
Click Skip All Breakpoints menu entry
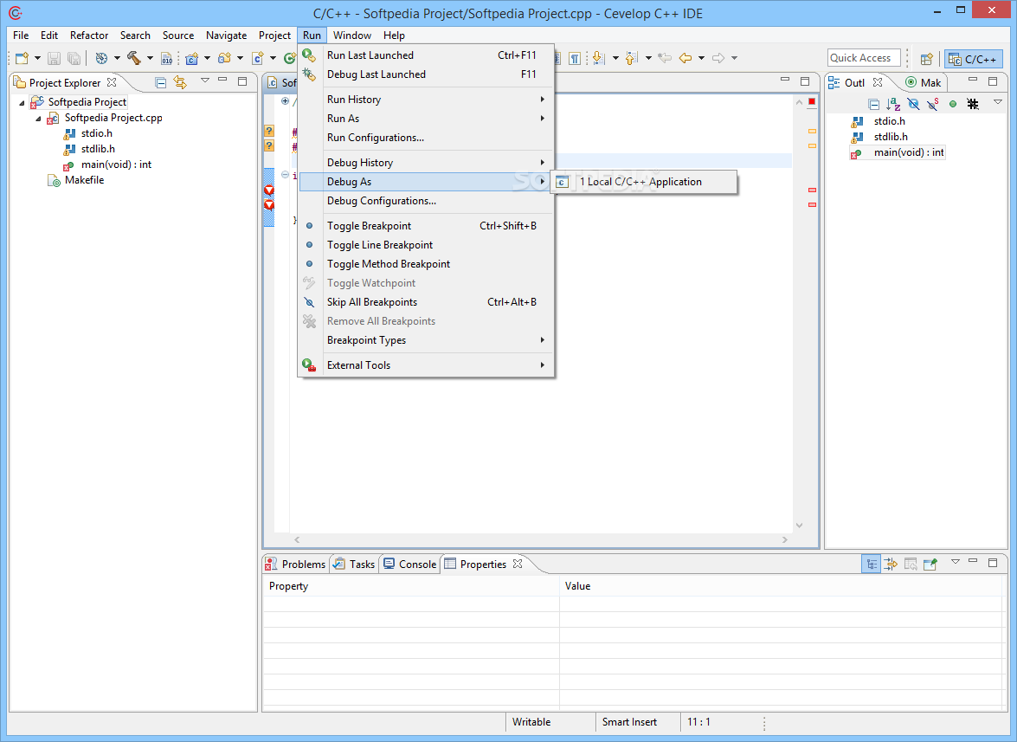pyautogui.click(x=426, y=302)
